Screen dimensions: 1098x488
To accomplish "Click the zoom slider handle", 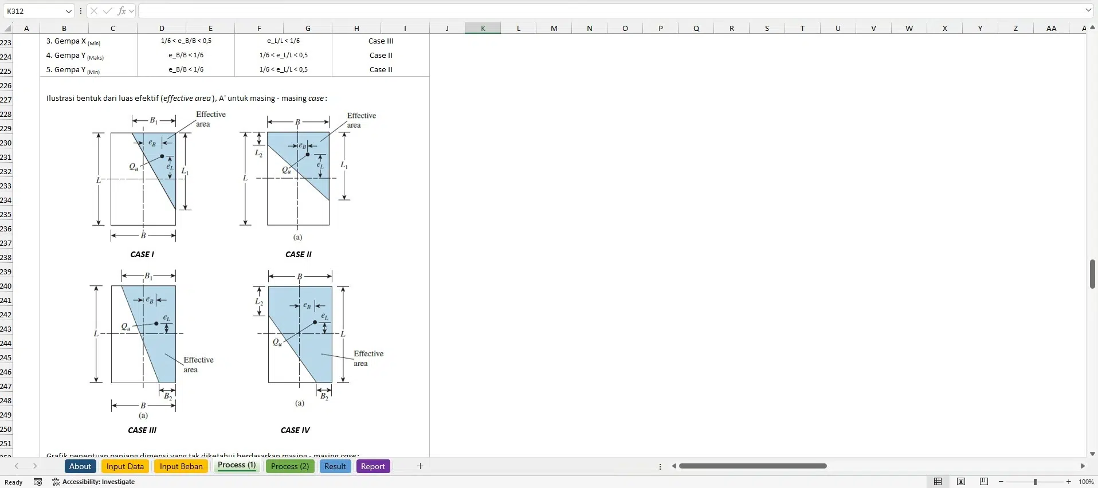I will 1035,482.
